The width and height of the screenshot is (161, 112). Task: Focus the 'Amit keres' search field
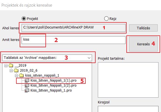[73, 40]
